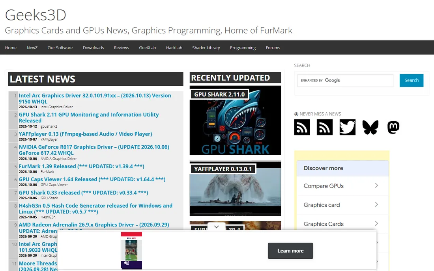
Task: Open the Twitter bird icon
Action: coord(347,127)
